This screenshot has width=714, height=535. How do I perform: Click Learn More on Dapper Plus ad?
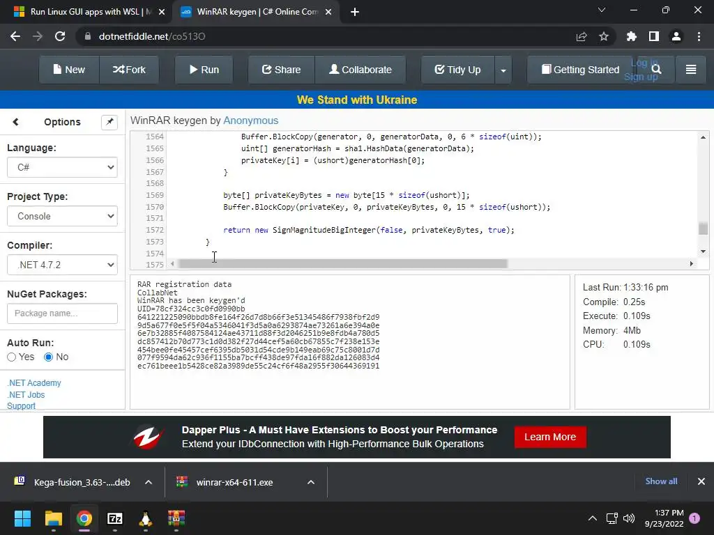550,437
